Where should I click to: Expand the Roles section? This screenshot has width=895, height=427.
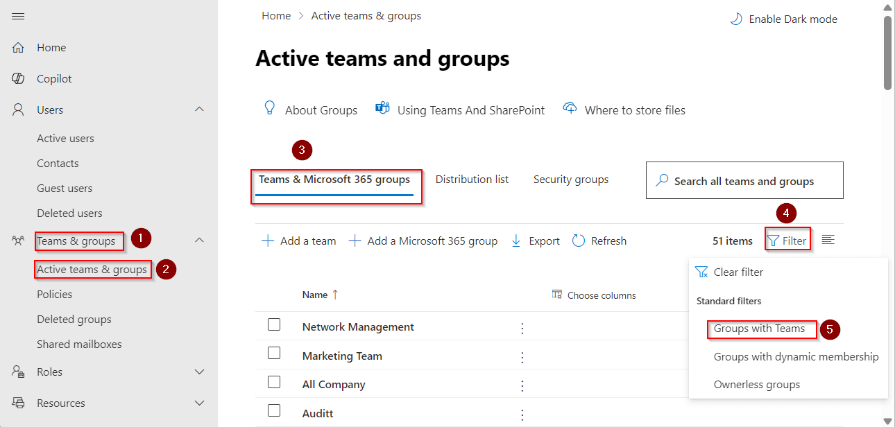[x=199, y=372]
